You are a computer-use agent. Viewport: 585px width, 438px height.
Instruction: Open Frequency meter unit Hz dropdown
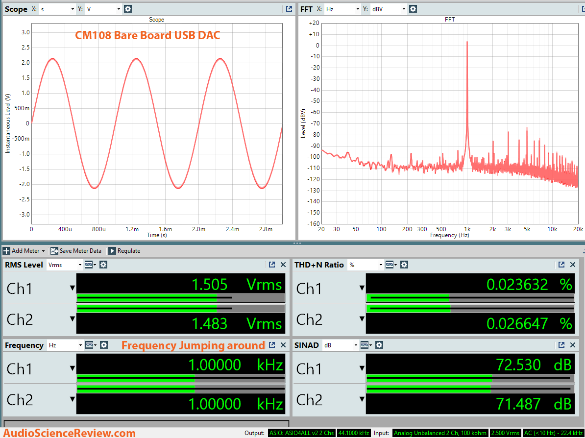tap(65, 345)
